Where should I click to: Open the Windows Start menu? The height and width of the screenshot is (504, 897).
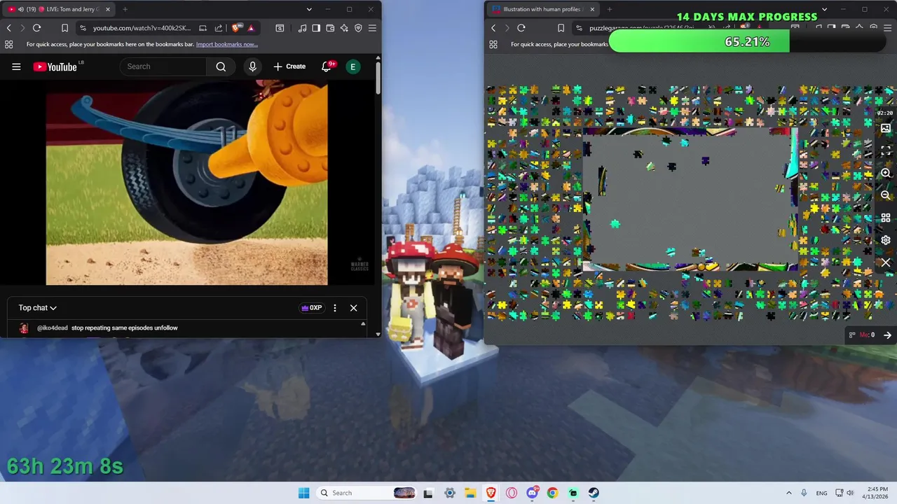click(303, 493)
